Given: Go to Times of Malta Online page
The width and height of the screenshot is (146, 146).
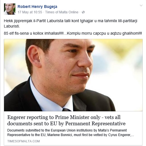Looking at the screenshot, I should (x=62, y=12).
